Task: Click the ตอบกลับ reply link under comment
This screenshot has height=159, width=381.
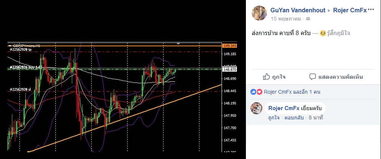Action: click(294, 118)
